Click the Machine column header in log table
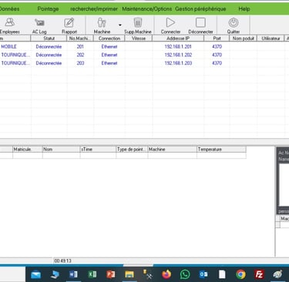Image resolution: width=289 pixels, height=282 pixels. [x=173, y=149]
